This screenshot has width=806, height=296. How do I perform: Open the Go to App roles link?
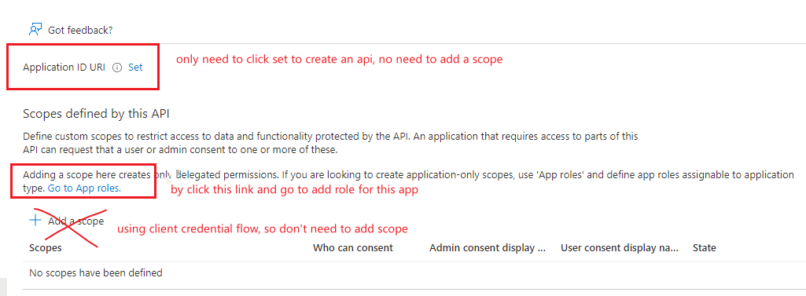[84, 188]
